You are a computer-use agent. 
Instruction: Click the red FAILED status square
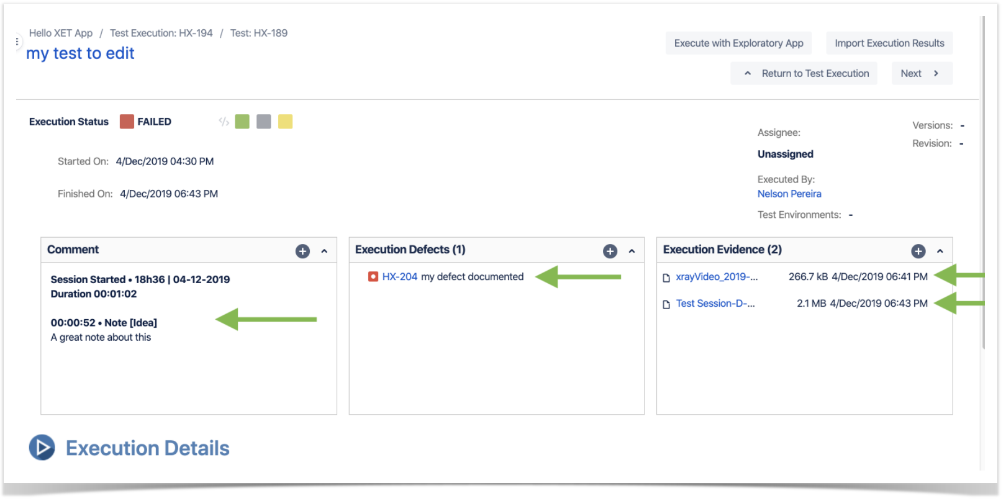127,122
